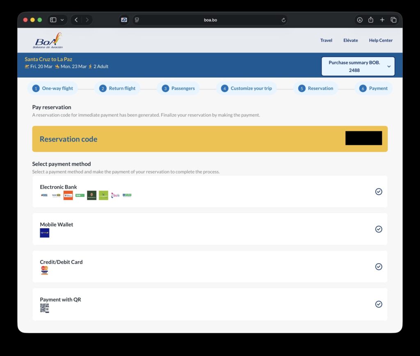Open the Elévate link
This screenshot has height=356, width=420.
(350, 40)
